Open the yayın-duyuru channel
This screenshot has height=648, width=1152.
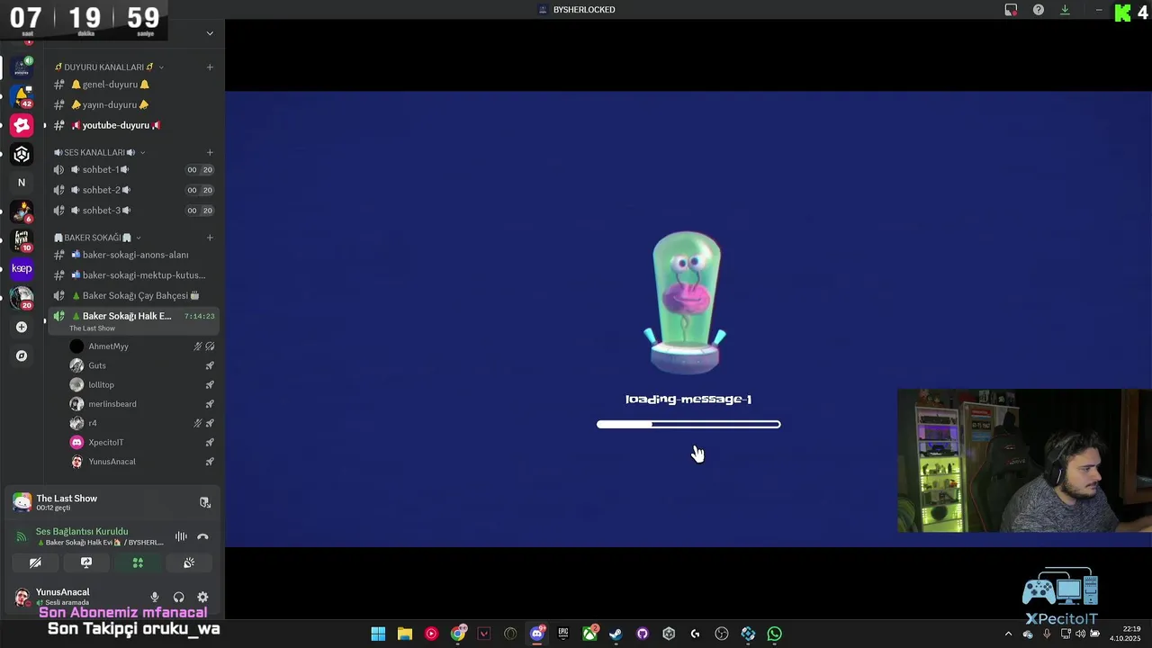[133, 104]
